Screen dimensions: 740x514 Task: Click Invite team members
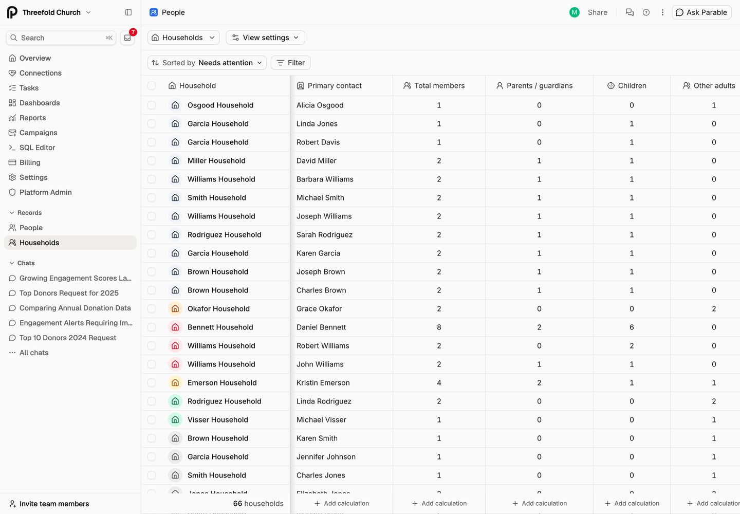[49, 504]
